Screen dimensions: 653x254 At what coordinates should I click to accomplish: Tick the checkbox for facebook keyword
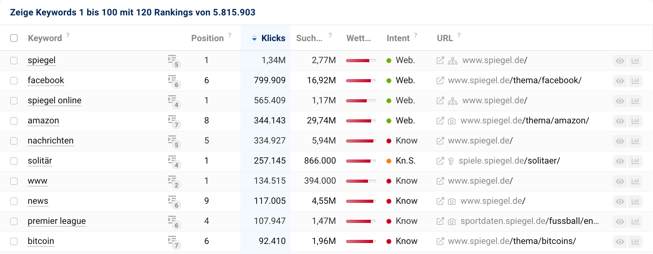pos(14,81)
